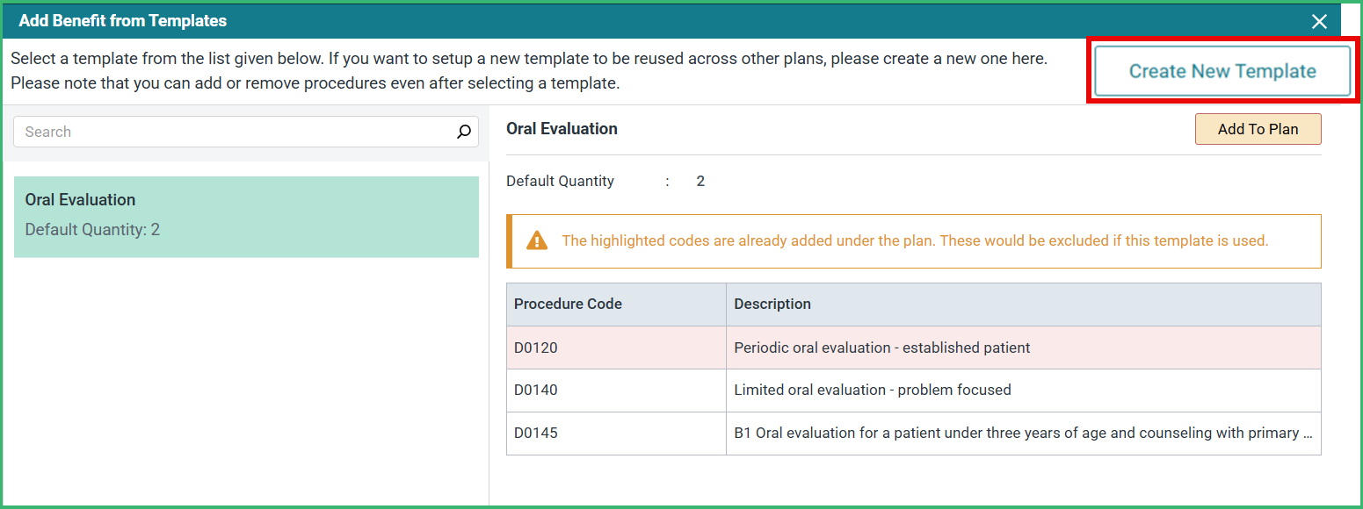Select the Oral Evaluation template card
Viewport: 1363px width, 509px height.
[x=246, y=217]
